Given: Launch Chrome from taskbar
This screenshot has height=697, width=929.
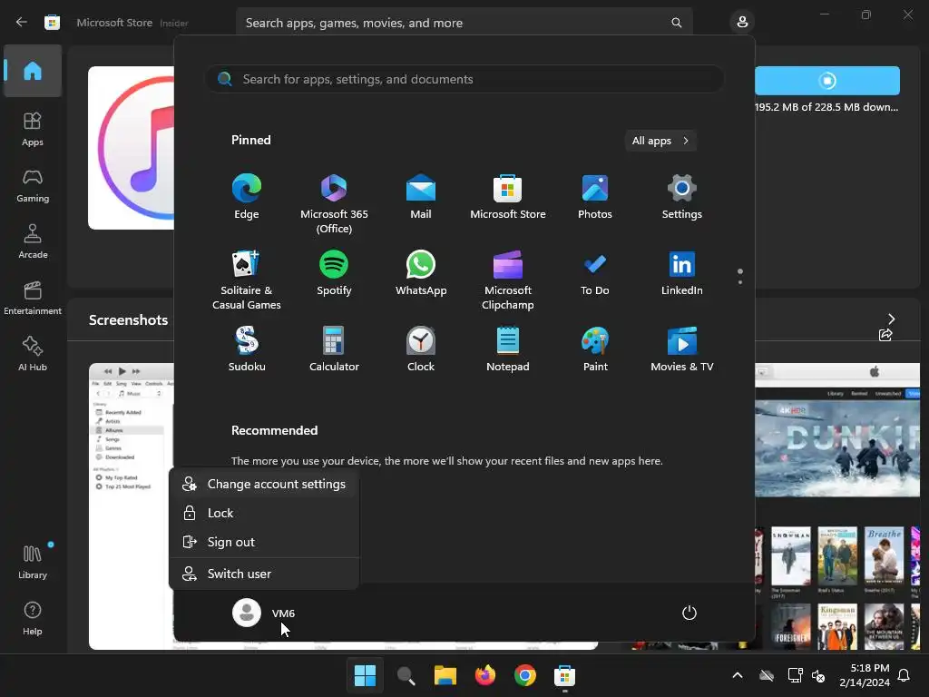Looking at the screenshot, I should (525, 675).
